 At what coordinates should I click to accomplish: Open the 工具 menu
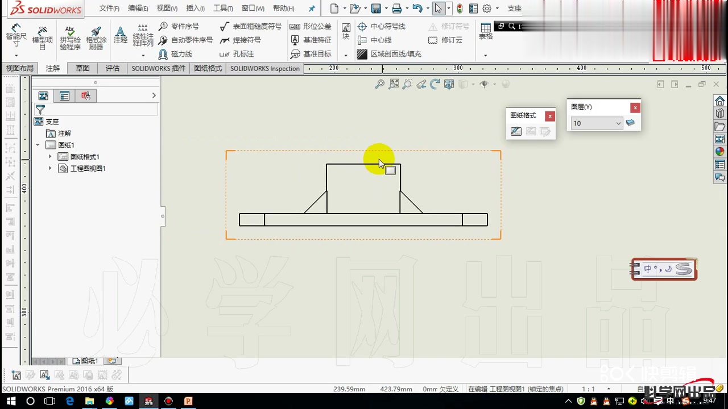pyautogui.click(x=223, y=9)
